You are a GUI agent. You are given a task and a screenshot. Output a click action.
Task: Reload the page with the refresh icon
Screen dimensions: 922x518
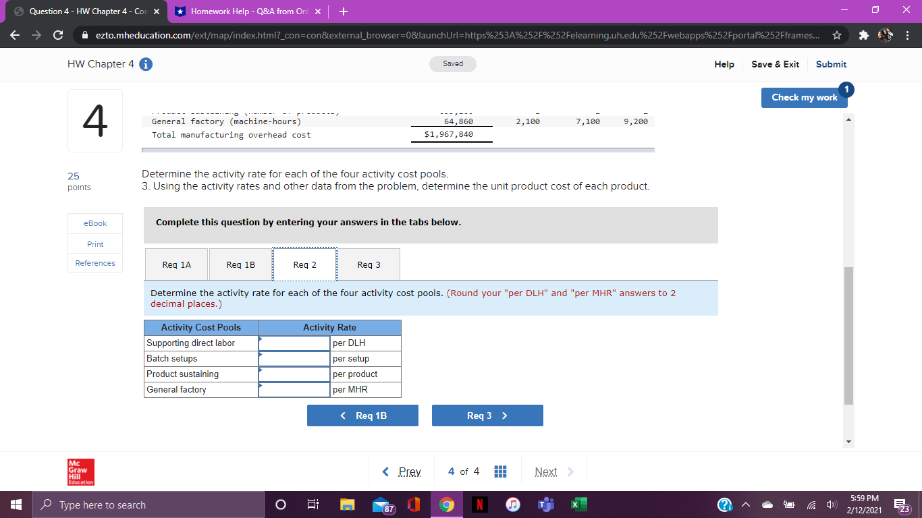tap(59, 35)
